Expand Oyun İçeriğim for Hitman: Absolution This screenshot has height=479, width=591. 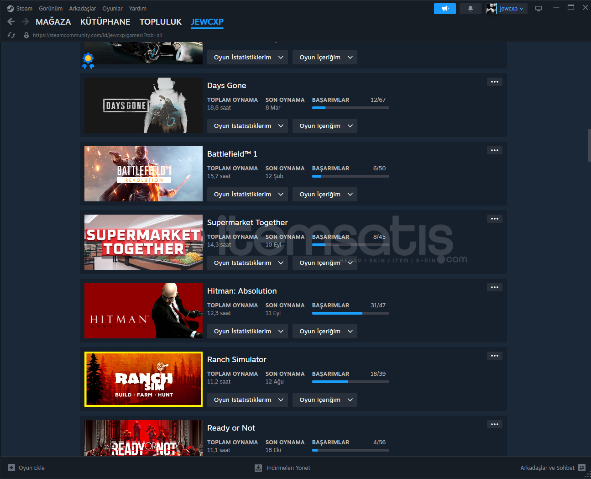click(x=325, y=331)
